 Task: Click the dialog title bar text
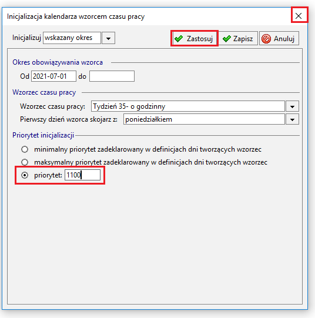pos(76,16)
